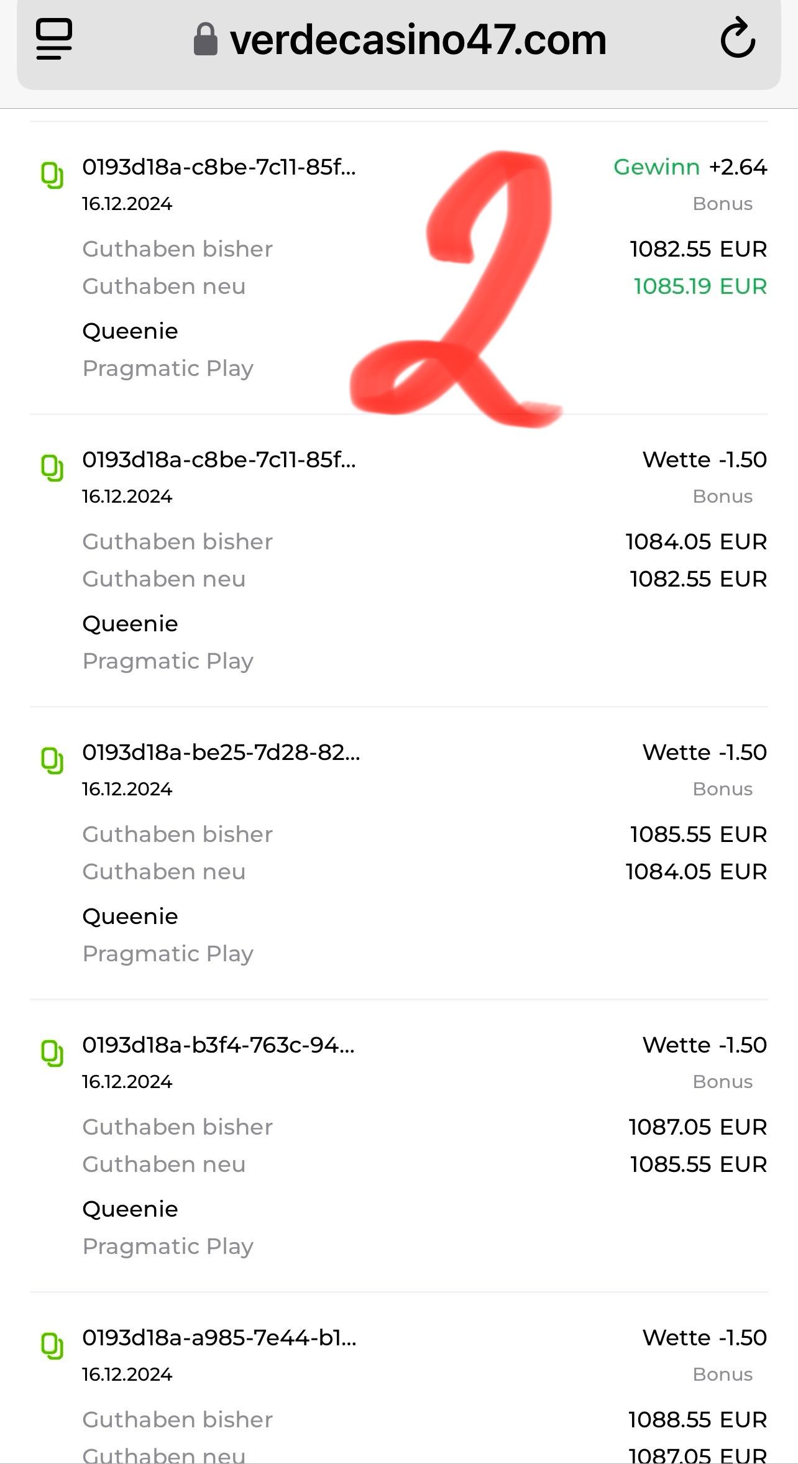Tap Wette -1.50 on the a985 transaction
This screenshot has width=798, height=1464.
704,1338
